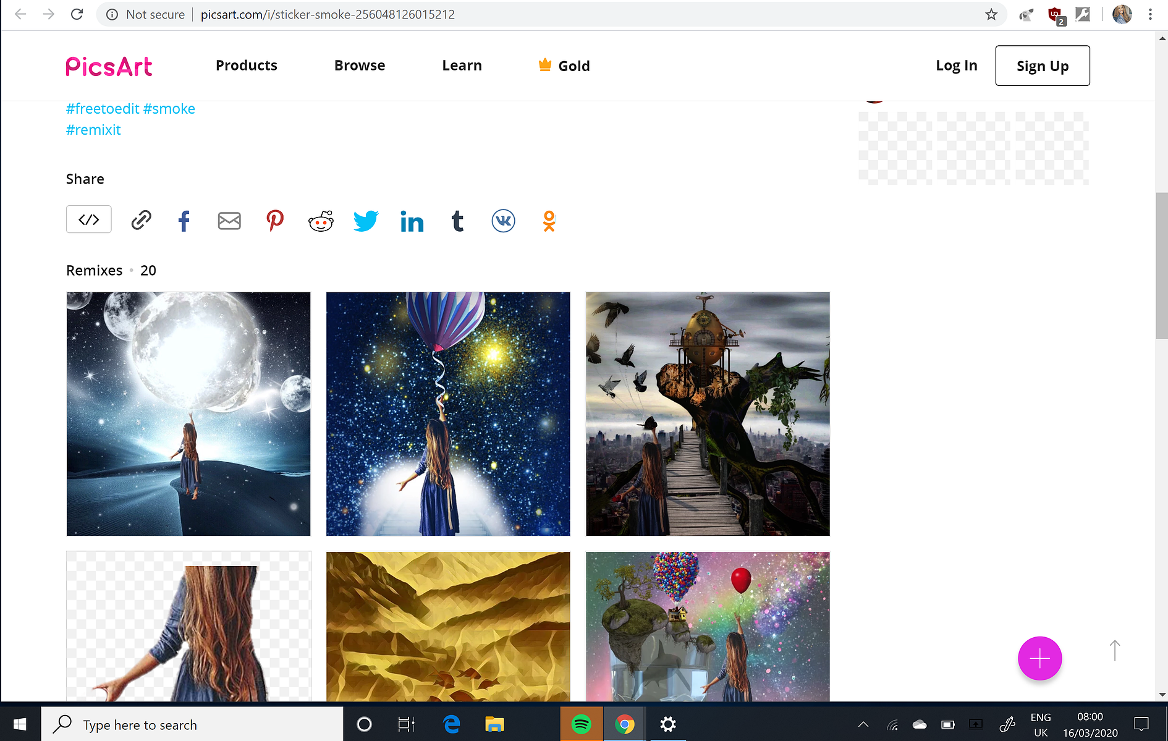
Task: Click the Log In link
Action: coord(957,66)
